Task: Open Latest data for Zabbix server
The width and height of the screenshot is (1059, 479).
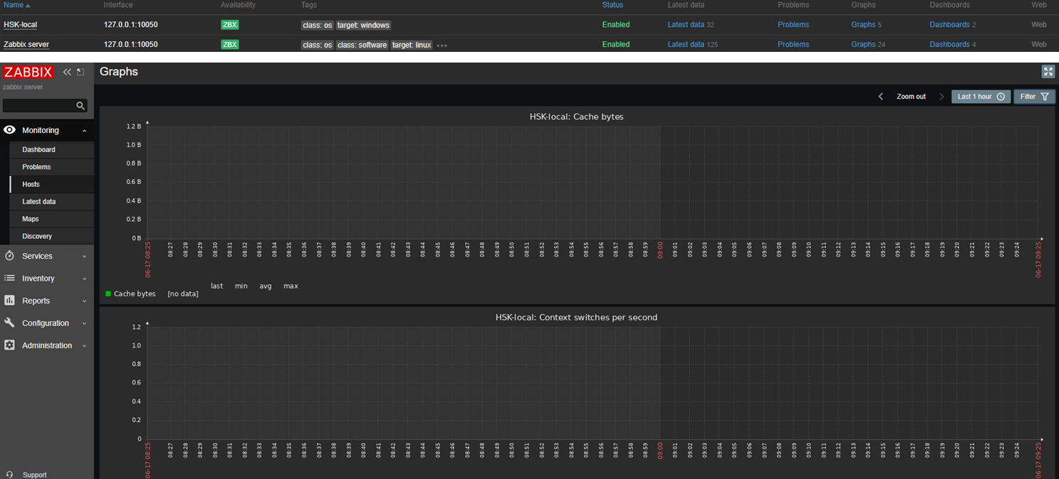Action: (686, 45)
